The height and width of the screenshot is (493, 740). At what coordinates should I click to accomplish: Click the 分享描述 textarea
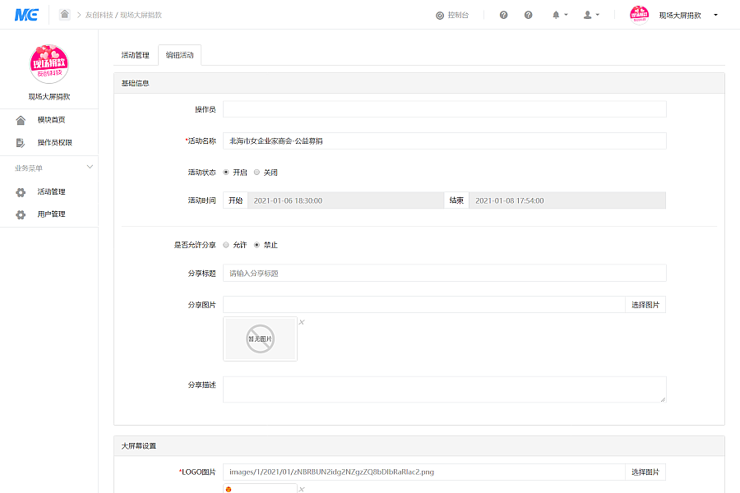coord(445,389)
